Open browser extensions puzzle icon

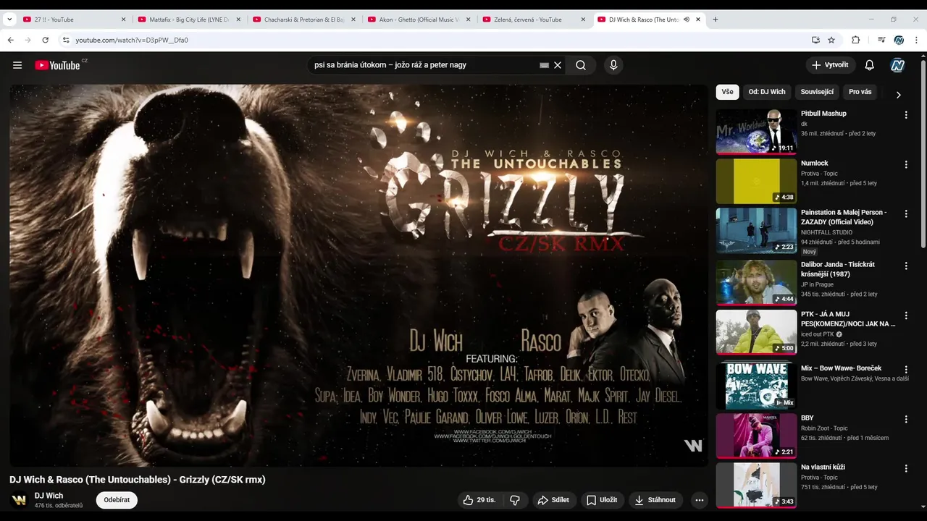point(855,40)
